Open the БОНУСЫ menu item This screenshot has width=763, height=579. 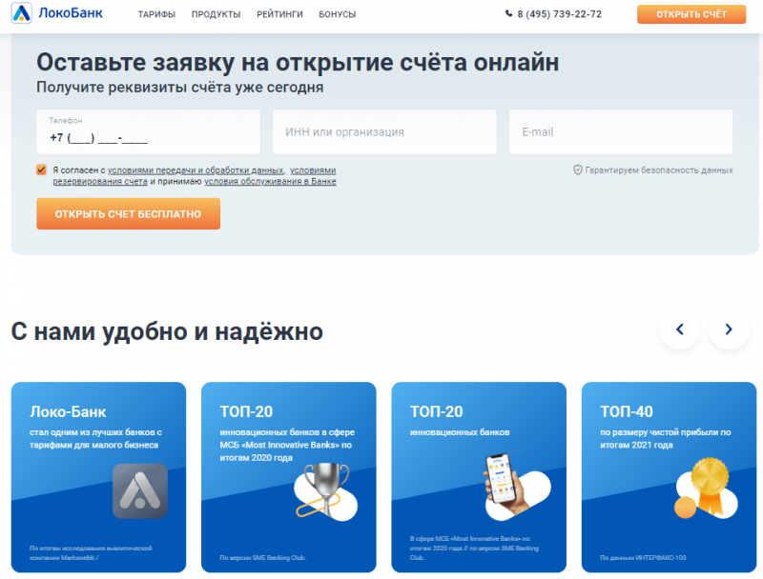(338, 14)
